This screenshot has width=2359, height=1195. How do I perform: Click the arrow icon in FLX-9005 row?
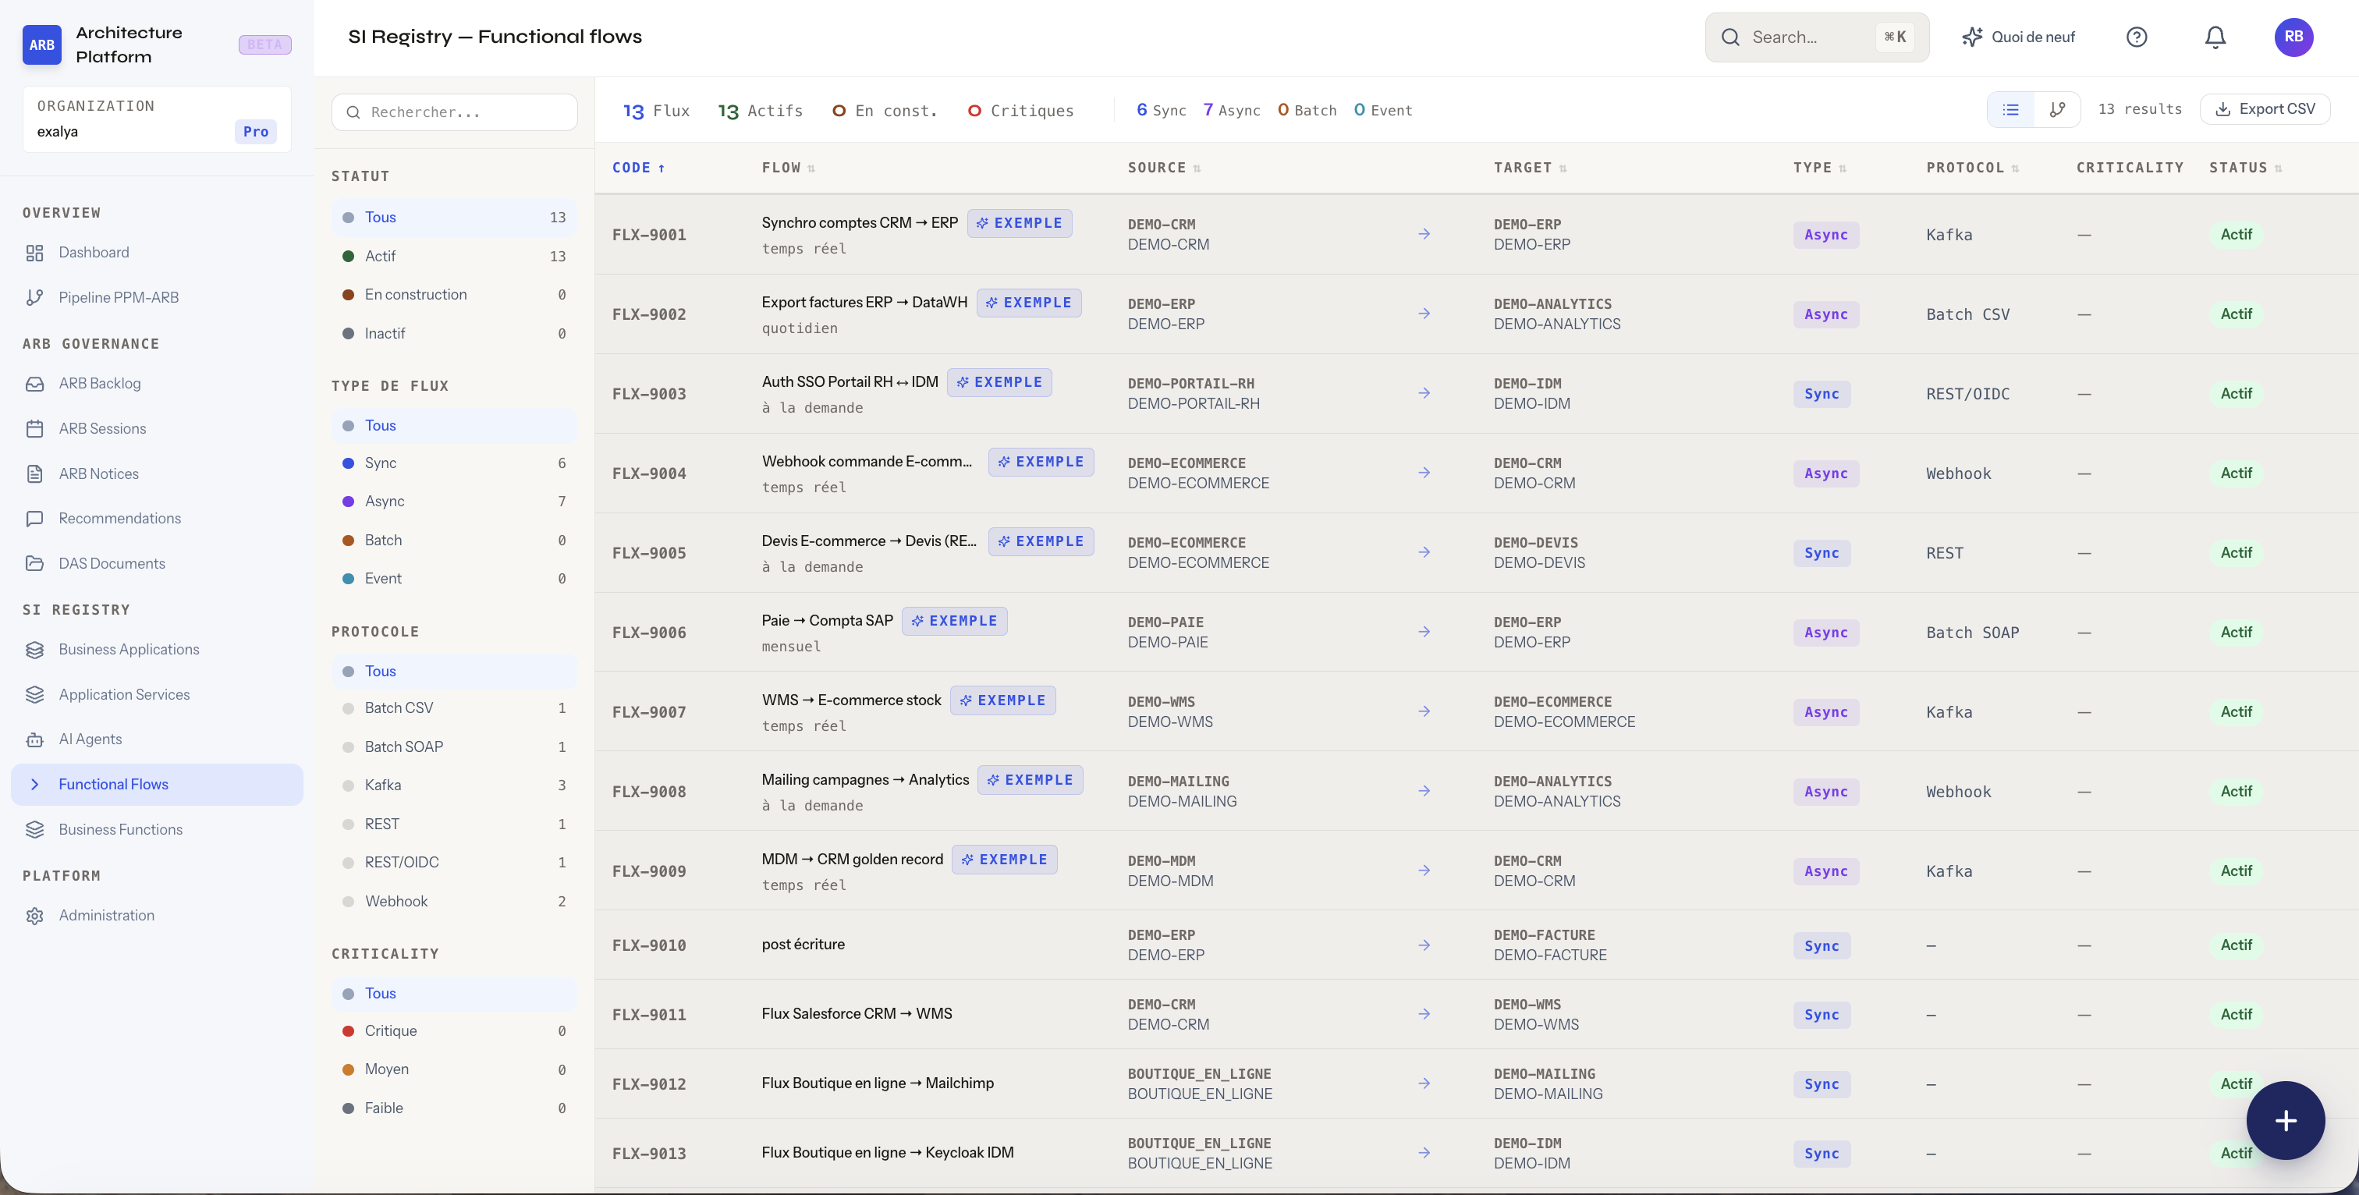pyautogui.click(x=1424, y=552)
